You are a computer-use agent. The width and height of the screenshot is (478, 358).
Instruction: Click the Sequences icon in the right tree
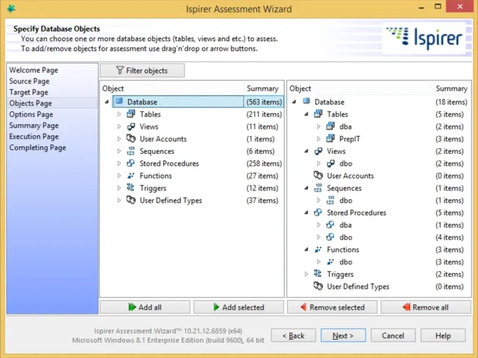click(318, 188)
